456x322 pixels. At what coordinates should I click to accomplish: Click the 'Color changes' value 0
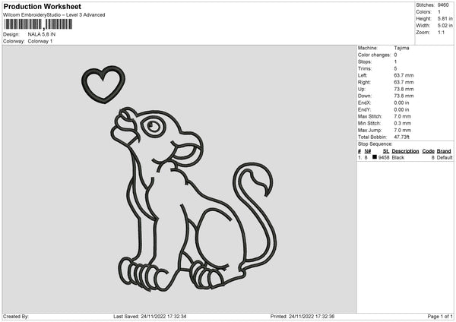(395, 55)
